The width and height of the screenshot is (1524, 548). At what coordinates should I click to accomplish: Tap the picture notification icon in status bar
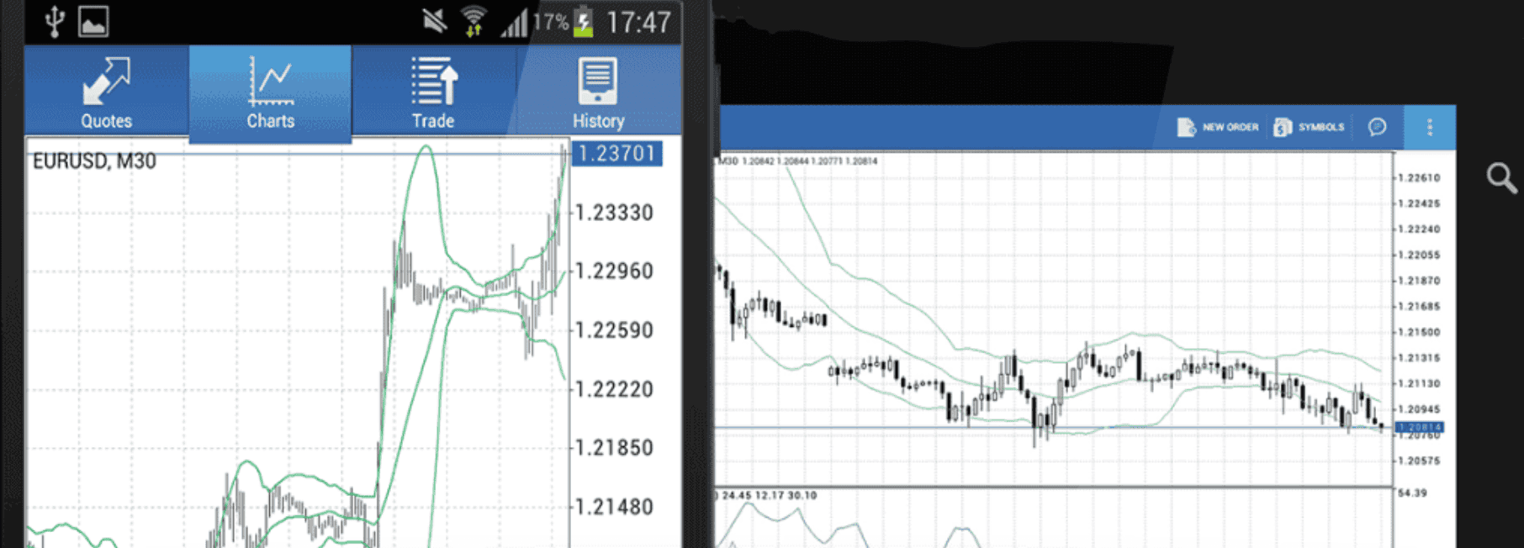coord(93,21)
